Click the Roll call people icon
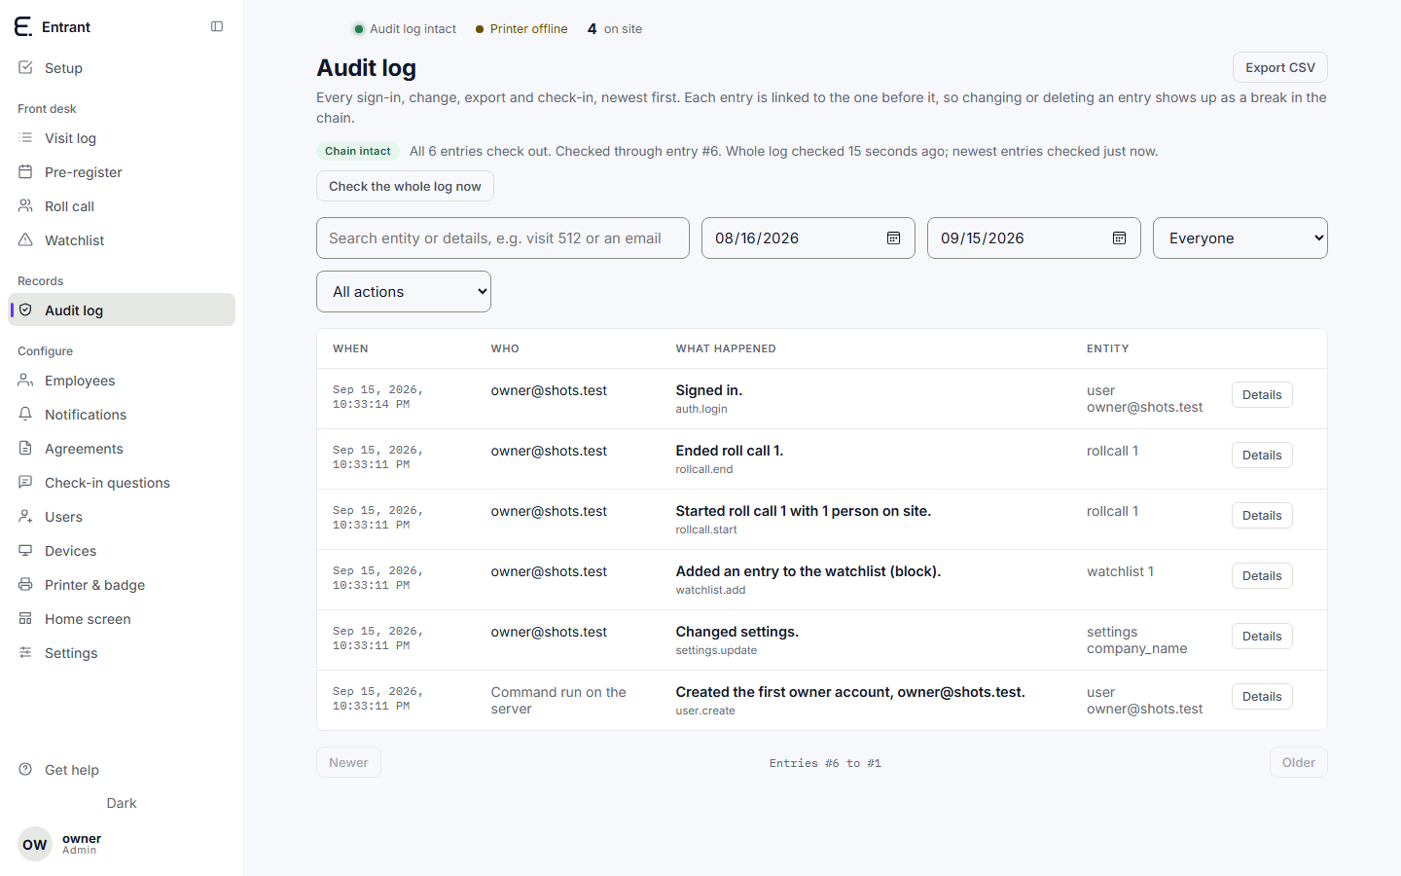Screen dimensions: 1401x876 [x=25, y=205]
